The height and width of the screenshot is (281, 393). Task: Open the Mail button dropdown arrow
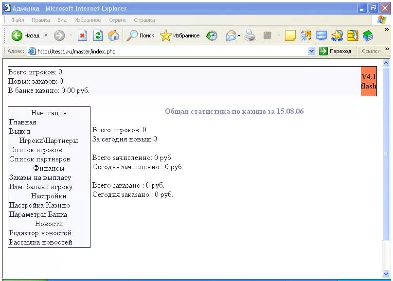pyautogui.click(x=239, y=35)
